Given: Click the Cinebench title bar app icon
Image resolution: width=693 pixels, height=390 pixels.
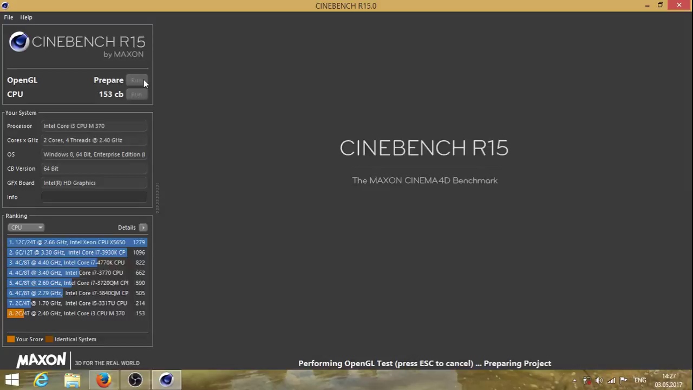Looking at the screenshot, I should click(5, 5).
